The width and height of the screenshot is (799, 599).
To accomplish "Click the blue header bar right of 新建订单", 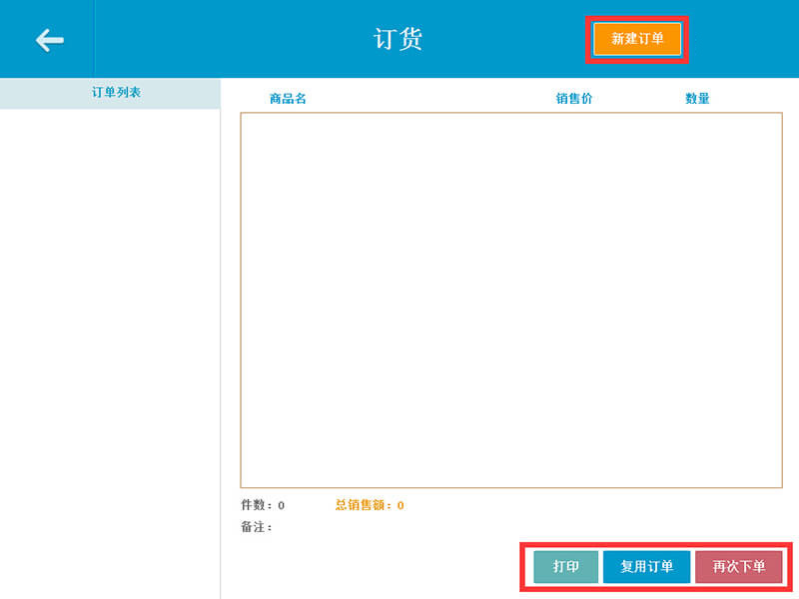I will coord(744,39).
